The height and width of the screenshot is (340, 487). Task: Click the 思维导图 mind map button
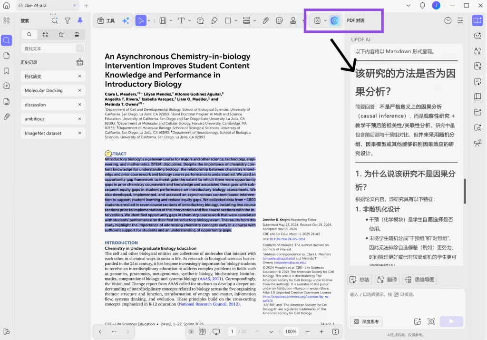tap(420, 280)
